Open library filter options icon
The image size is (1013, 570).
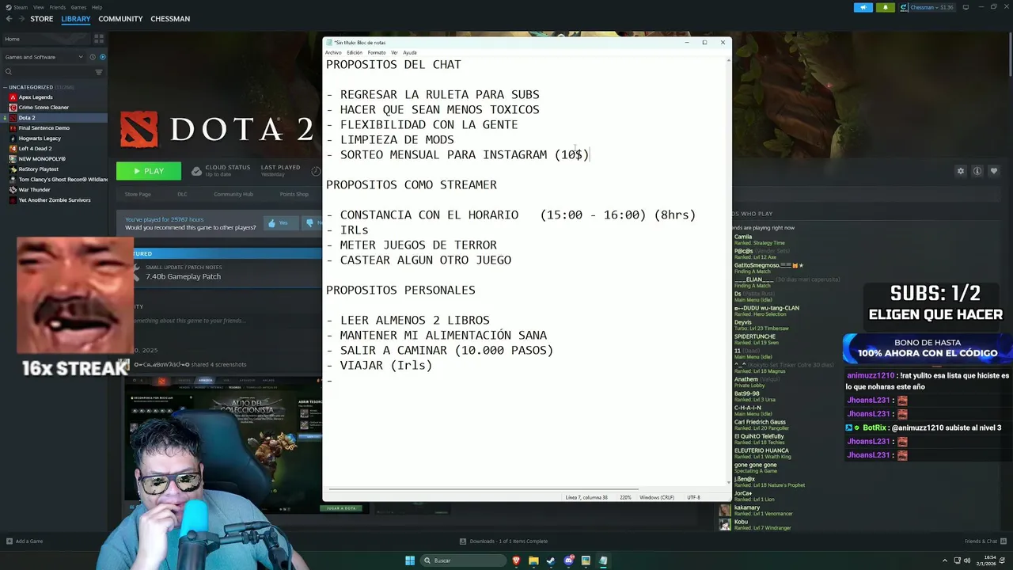[x=99, y=72]
